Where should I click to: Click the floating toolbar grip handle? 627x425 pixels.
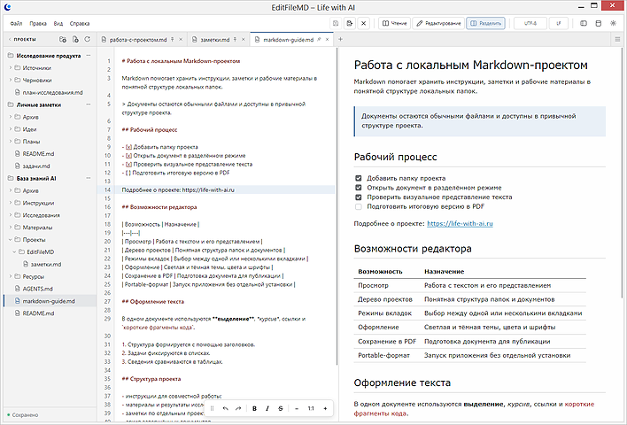click(213, 408)
